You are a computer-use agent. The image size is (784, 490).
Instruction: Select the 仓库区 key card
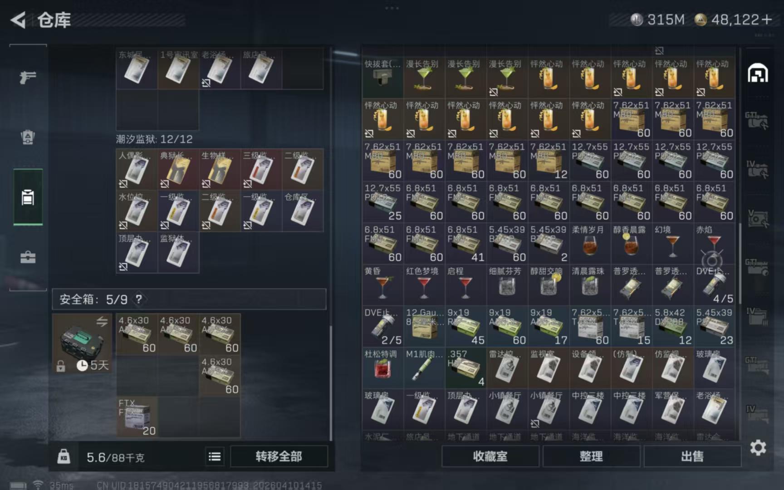coord(303,211)
